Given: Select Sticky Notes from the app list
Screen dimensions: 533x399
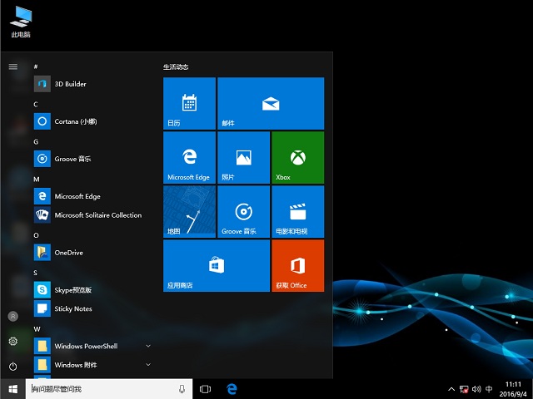Looking at the screenshot, I should tap(72, 308).
